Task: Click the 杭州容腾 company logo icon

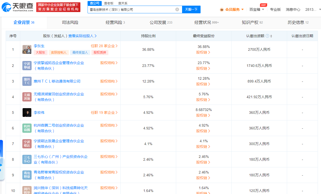Action: [27, 128]
